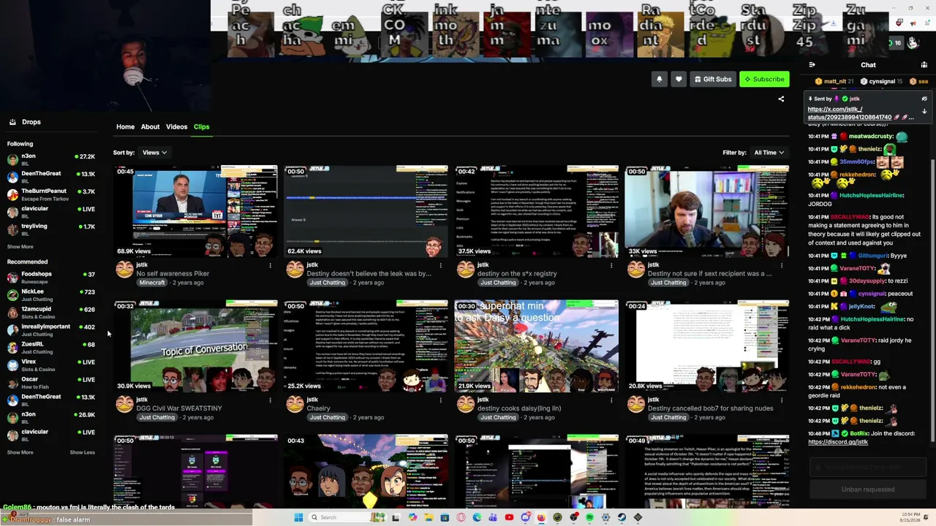Click jstlk avatar beside 'No self awareness Piker'
Image resolution: width=936 pixels, height=526 pixels.
click(124, 270)
